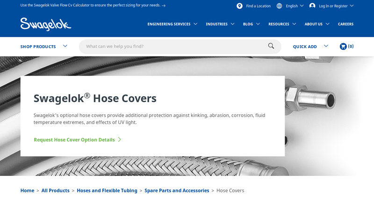Screen dimensions: 374x210
Task: Click Log In or Register
Action: click(333, 6)
